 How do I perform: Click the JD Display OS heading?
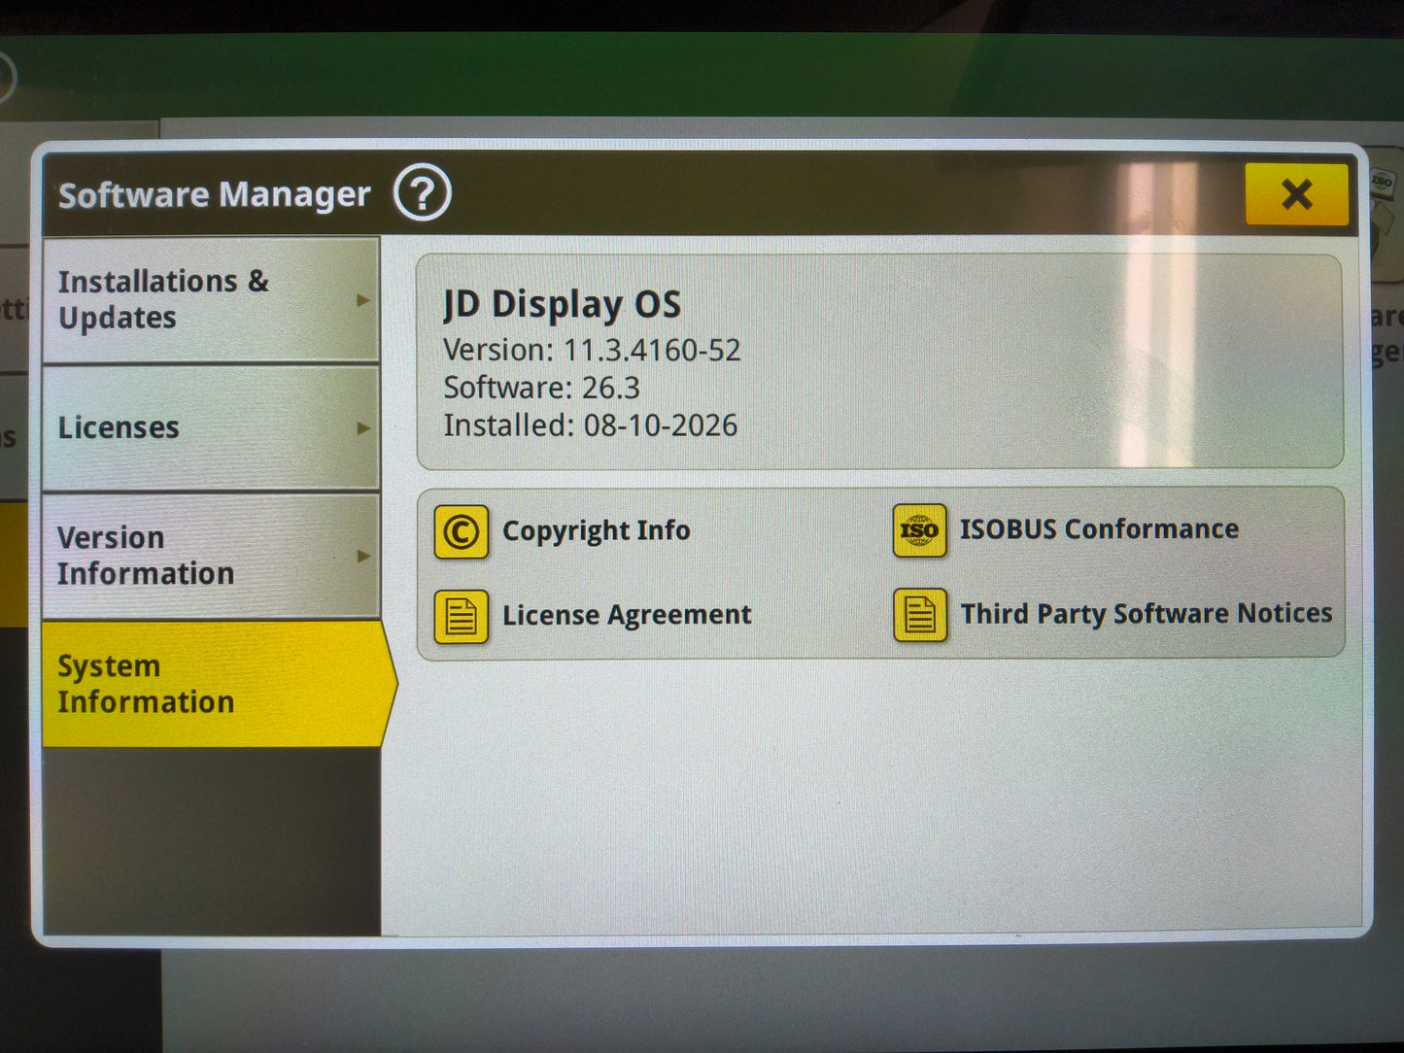(562, 305)
